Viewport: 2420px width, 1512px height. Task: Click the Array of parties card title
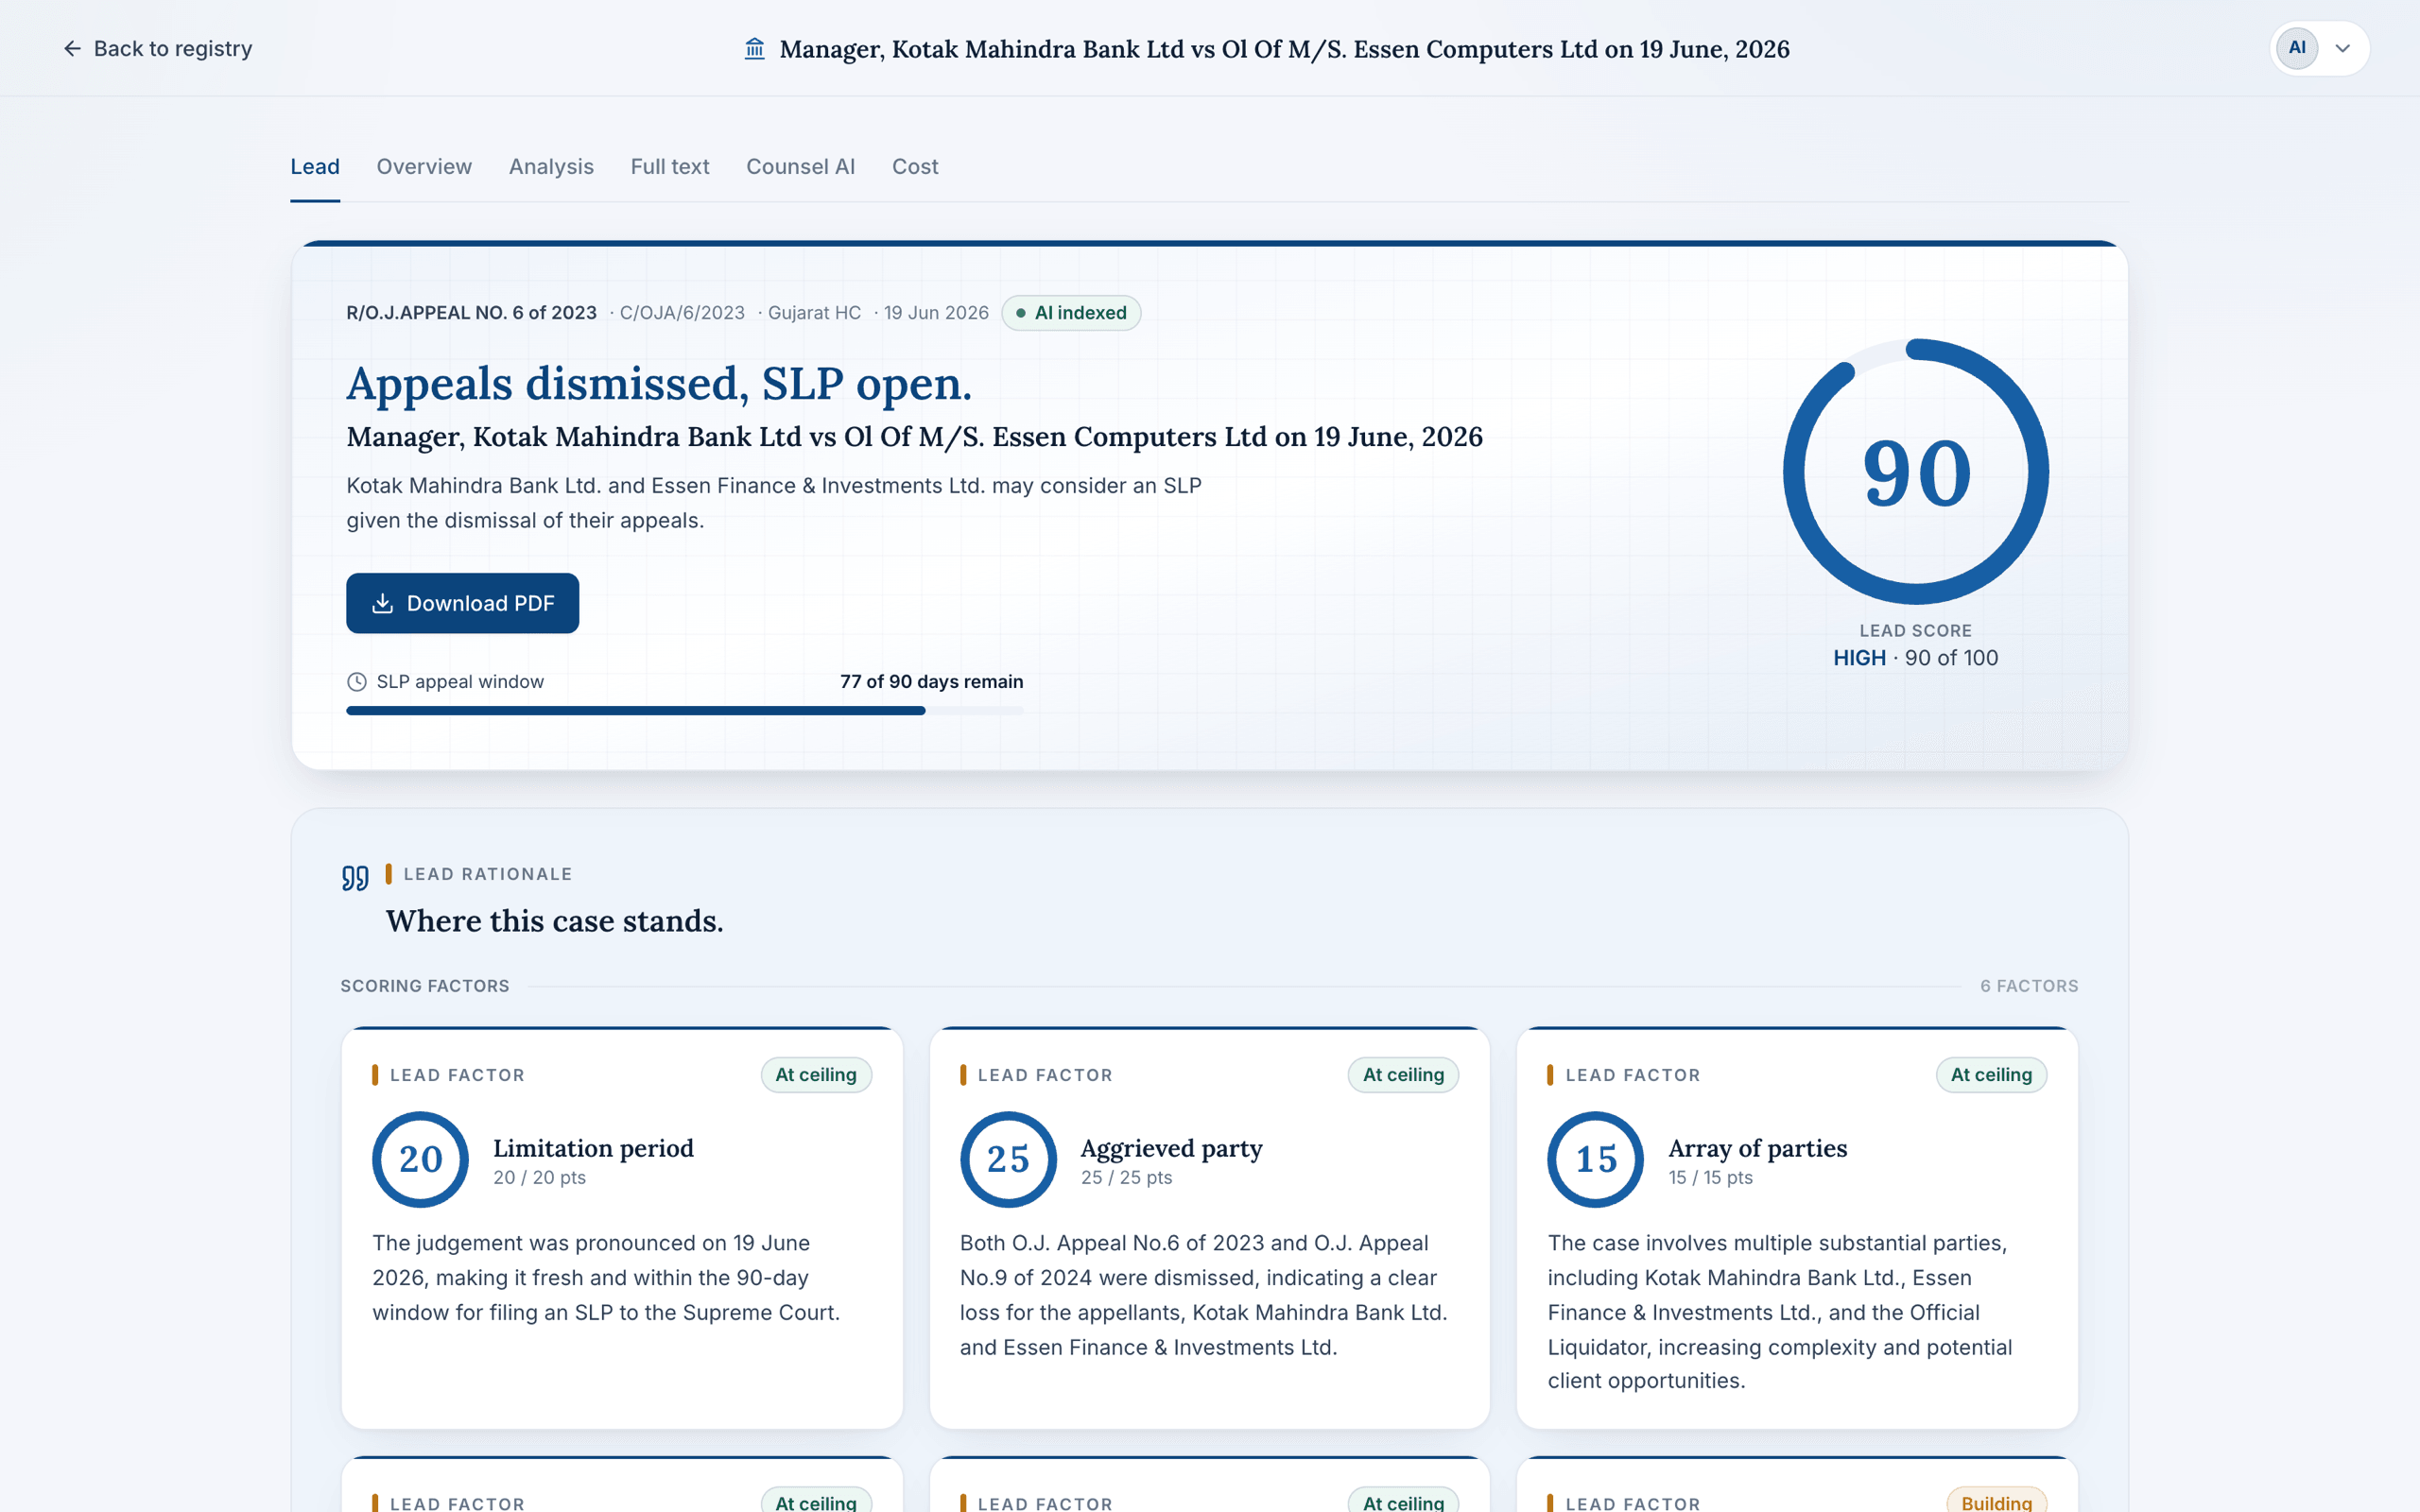(x=1757, y=1148)
